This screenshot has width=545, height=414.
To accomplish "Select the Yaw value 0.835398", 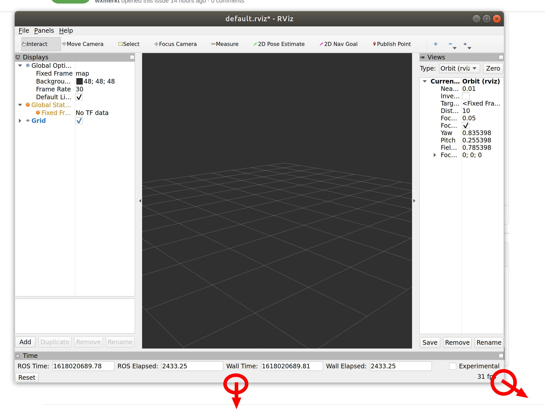I will click(x=476, y=133).
